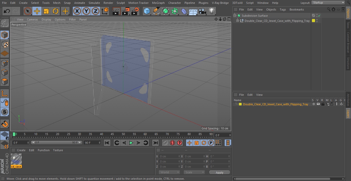Switch to Model mode
Image resolution: width=351 pixels, height=181 pixels.
tap(5, 35)
